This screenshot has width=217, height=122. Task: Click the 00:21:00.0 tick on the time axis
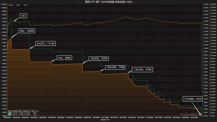pos(194,118)
